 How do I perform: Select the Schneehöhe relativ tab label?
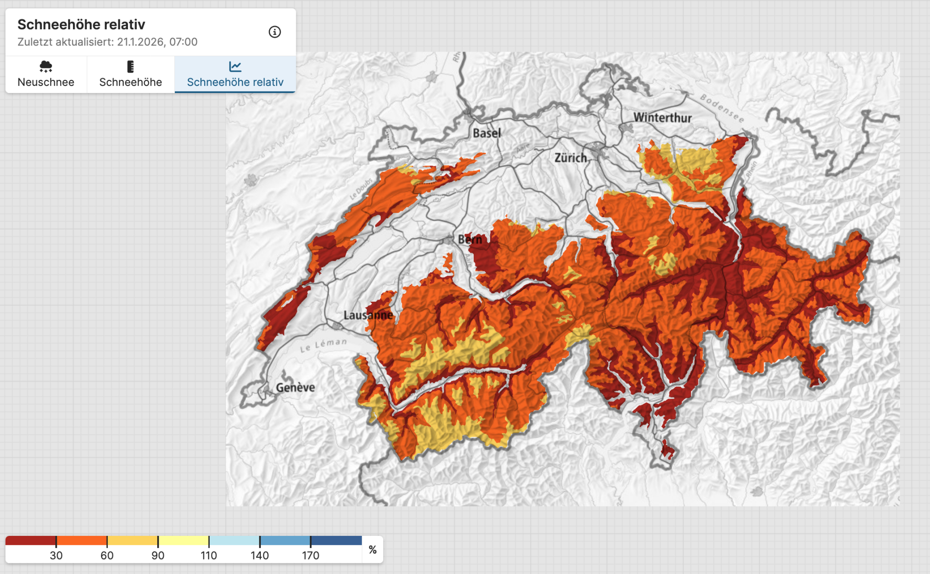click(235, 82)
